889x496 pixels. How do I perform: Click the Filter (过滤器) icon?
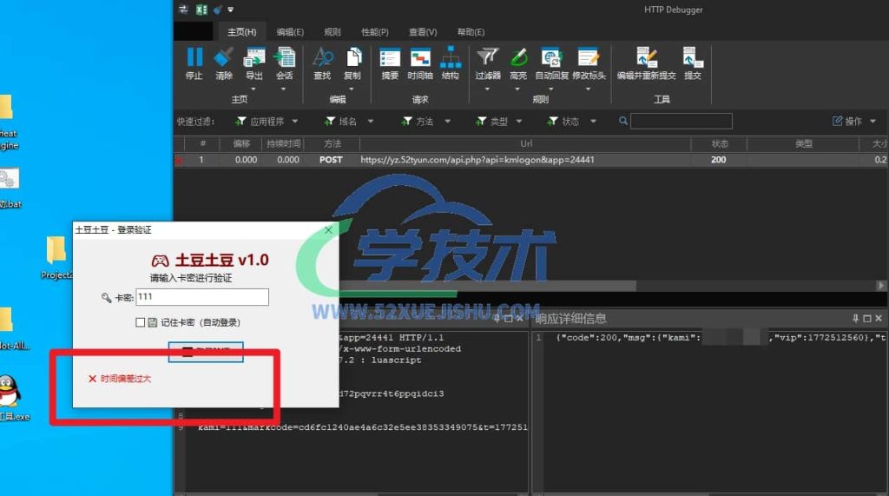(488, 57)
